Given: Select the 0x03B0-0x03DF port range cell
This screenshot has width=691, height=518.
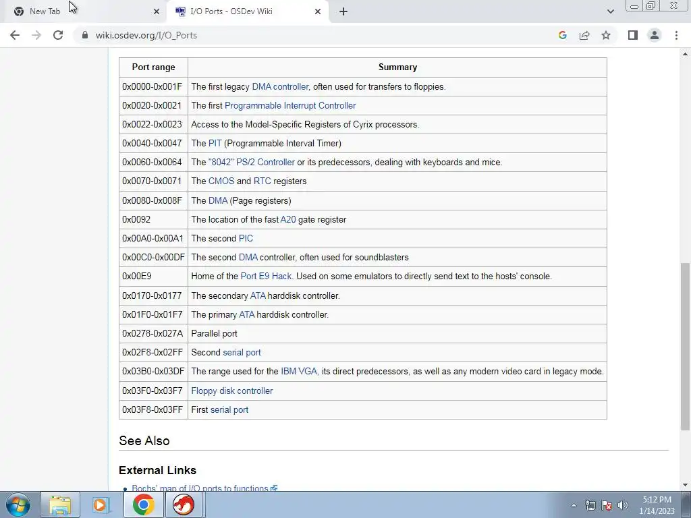Looking at the screenshot, I should 153,372.
